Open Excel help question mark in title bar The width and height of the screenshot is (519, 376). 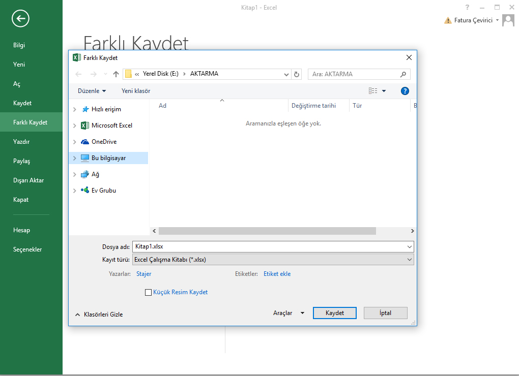pos(467,7)
